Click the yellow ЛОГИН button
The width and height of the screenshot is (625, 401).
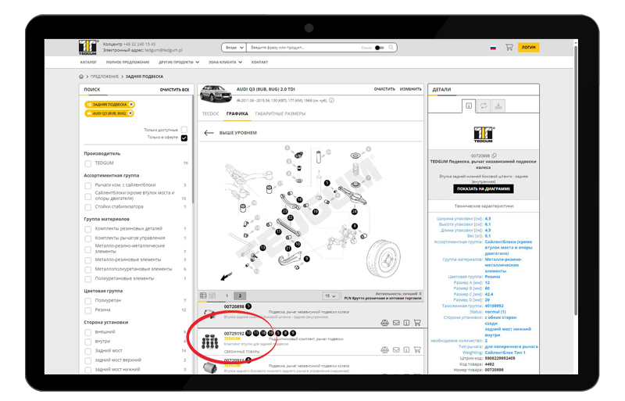coord(529,47)
